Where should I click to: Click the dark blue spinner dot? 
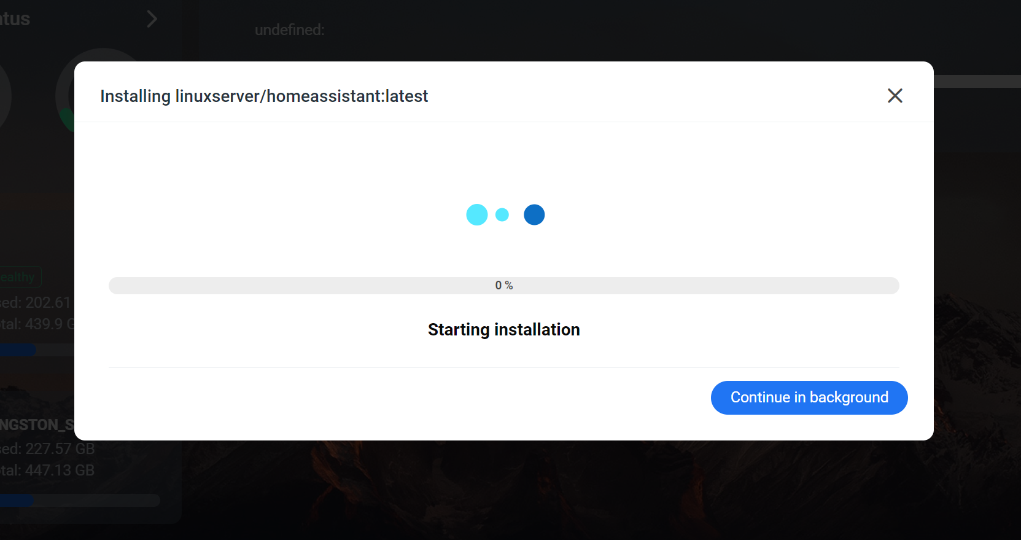coord(534,214)
